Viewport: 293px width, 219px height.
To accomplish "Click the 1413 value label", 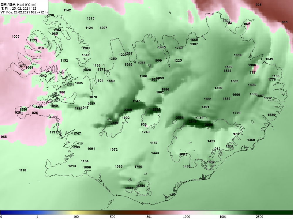I will coord(187,167).
